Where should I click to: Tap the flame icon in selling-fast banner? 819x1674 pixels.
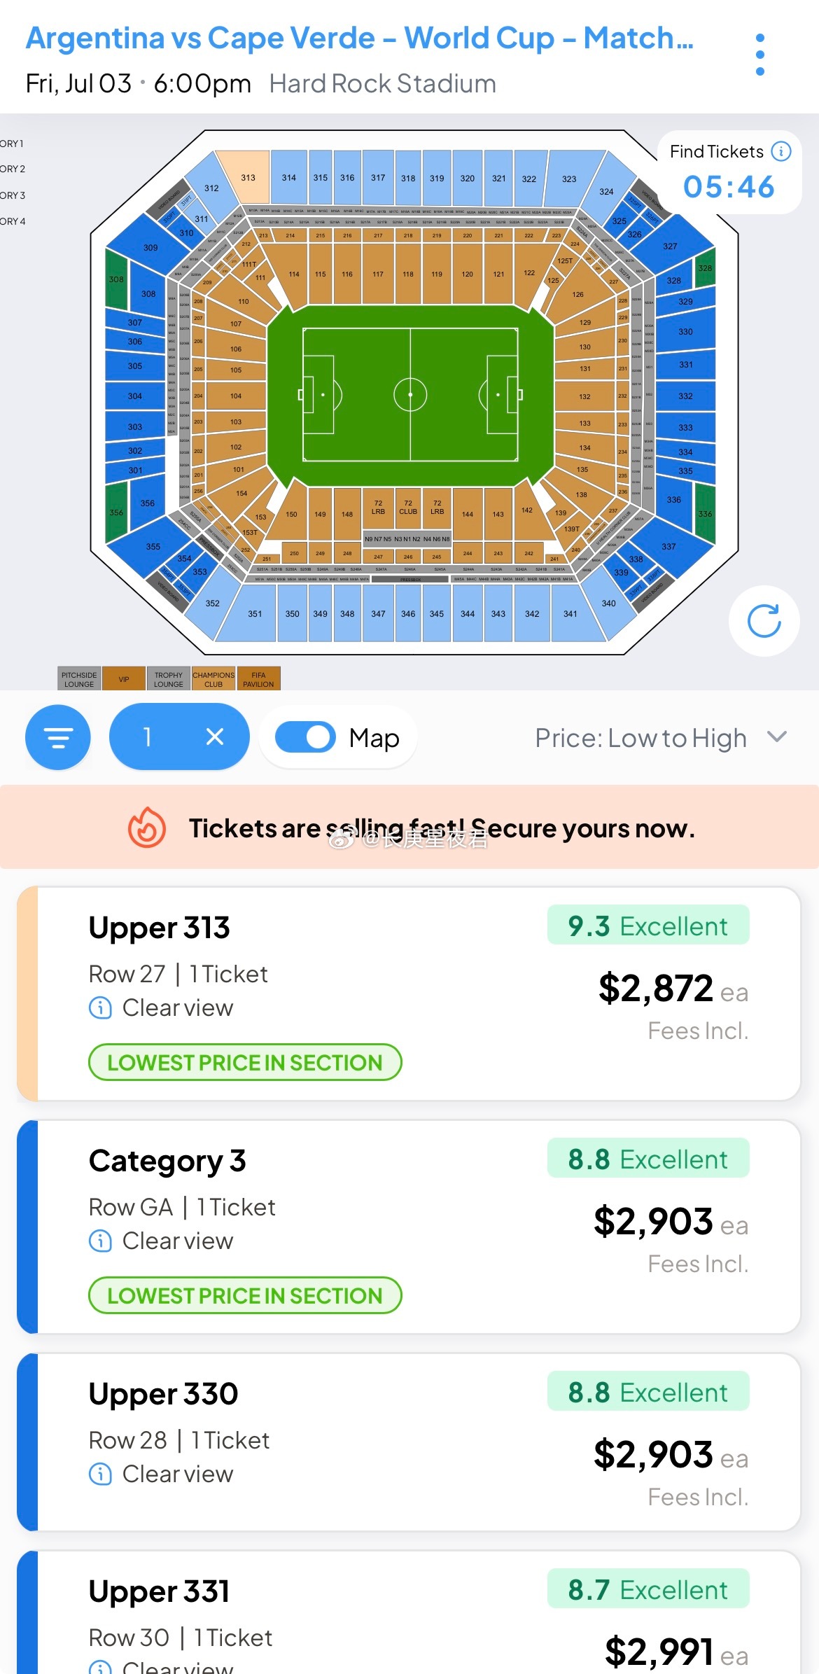[x=147, y=828]
